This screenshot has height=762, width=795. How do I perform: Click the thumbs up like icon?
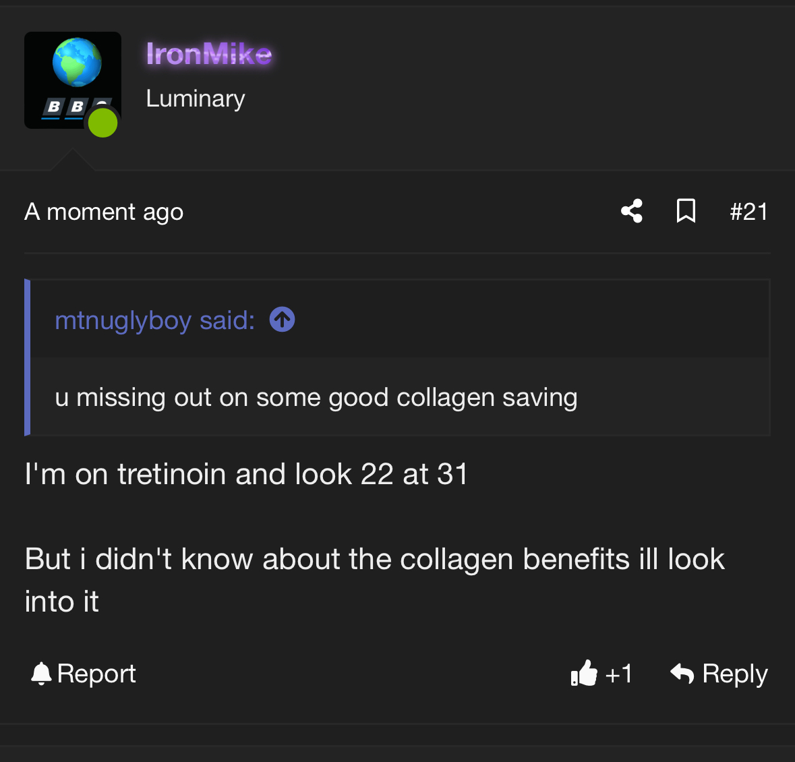584,673
